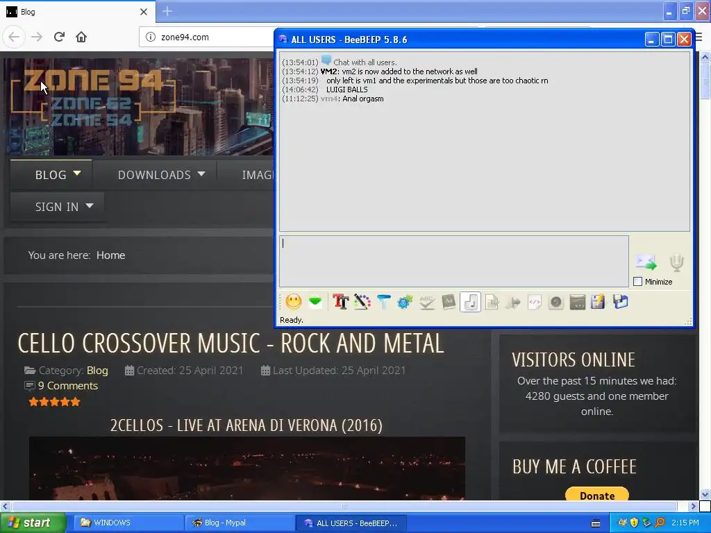This screenshot has width=711, height=533.
Task: Switch to Blog - Mypal taskbar button
Action: (x=240, y=523)
